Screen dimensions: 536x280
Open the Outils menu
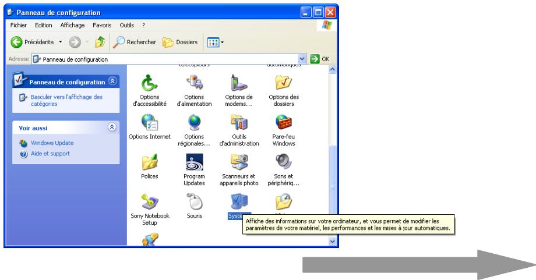point(127,25)
